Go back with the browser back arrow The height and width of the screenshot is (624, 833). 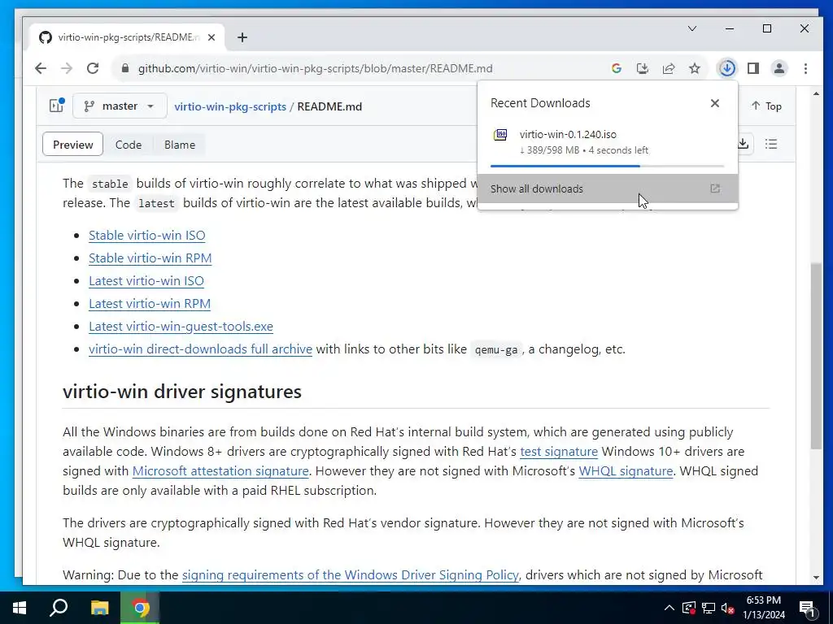41,68
